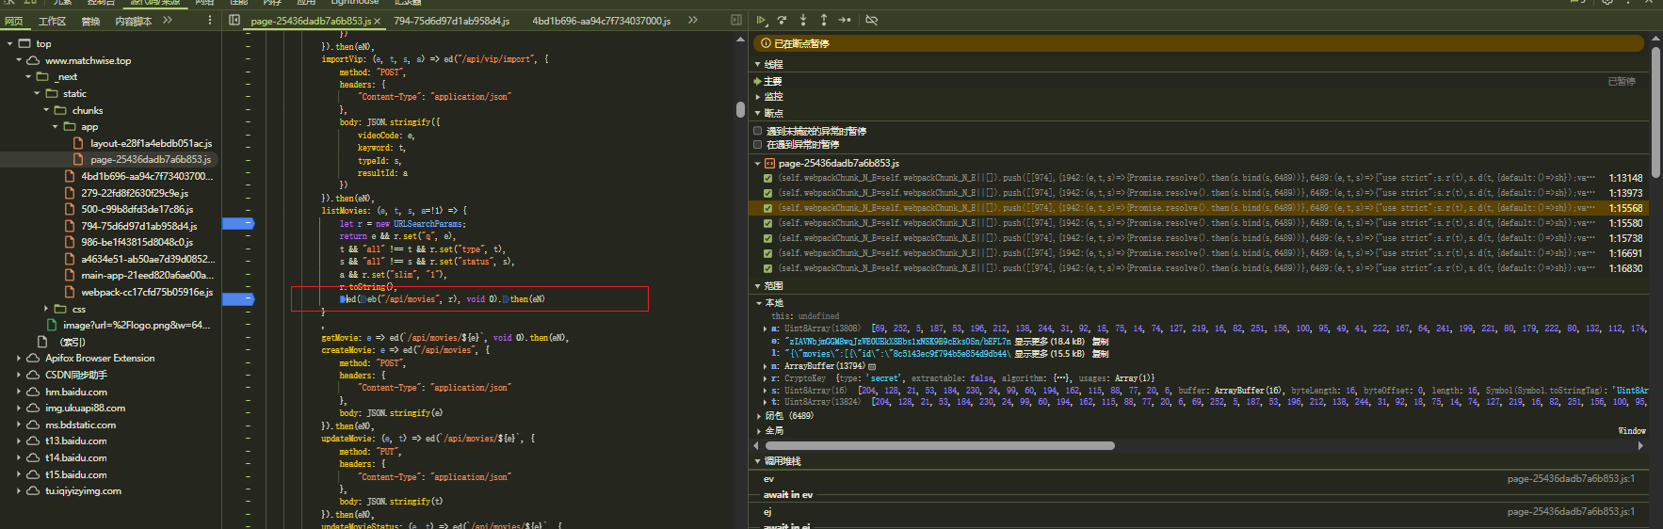Viewport: 1663px width, 529px height.
Task: Step out of current function
Action: click(x=823, y=20)
